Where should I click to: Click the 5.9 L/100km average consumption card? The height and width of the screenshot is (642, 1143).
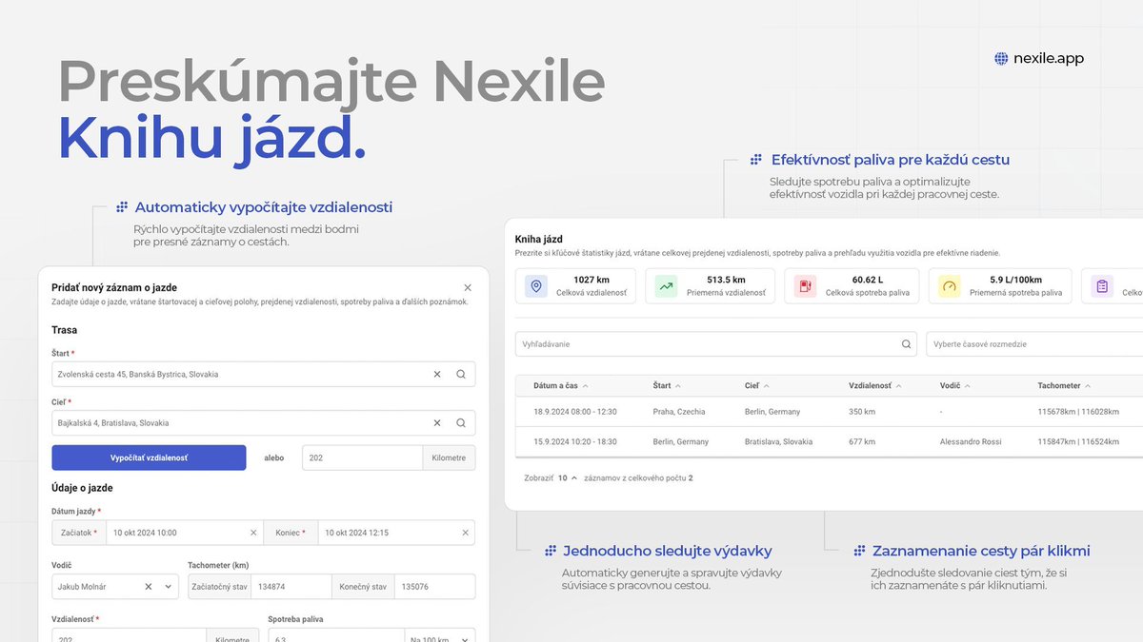[x=1000, y=286]
